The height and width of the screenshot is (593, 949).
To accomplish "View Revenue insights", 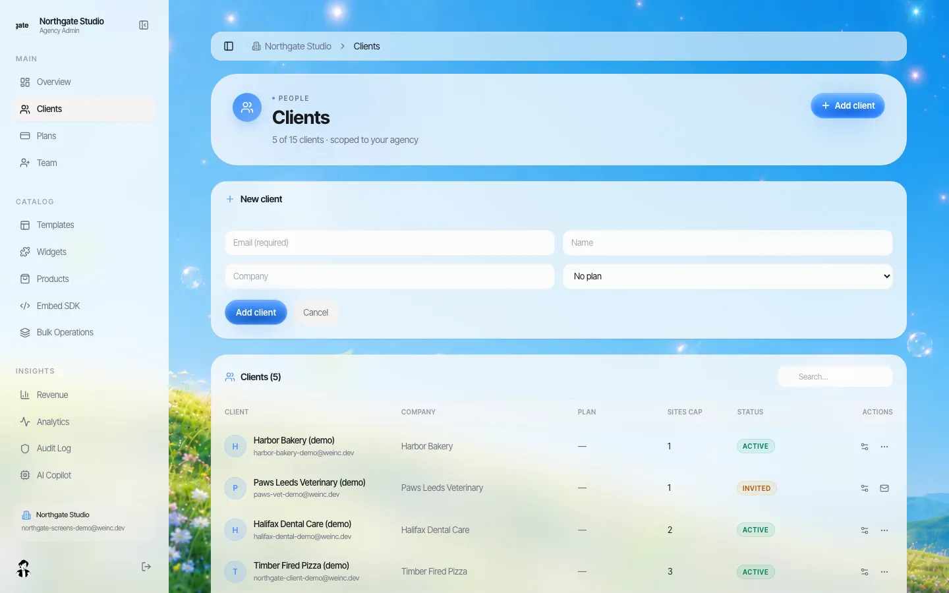I will coord(84,395).
